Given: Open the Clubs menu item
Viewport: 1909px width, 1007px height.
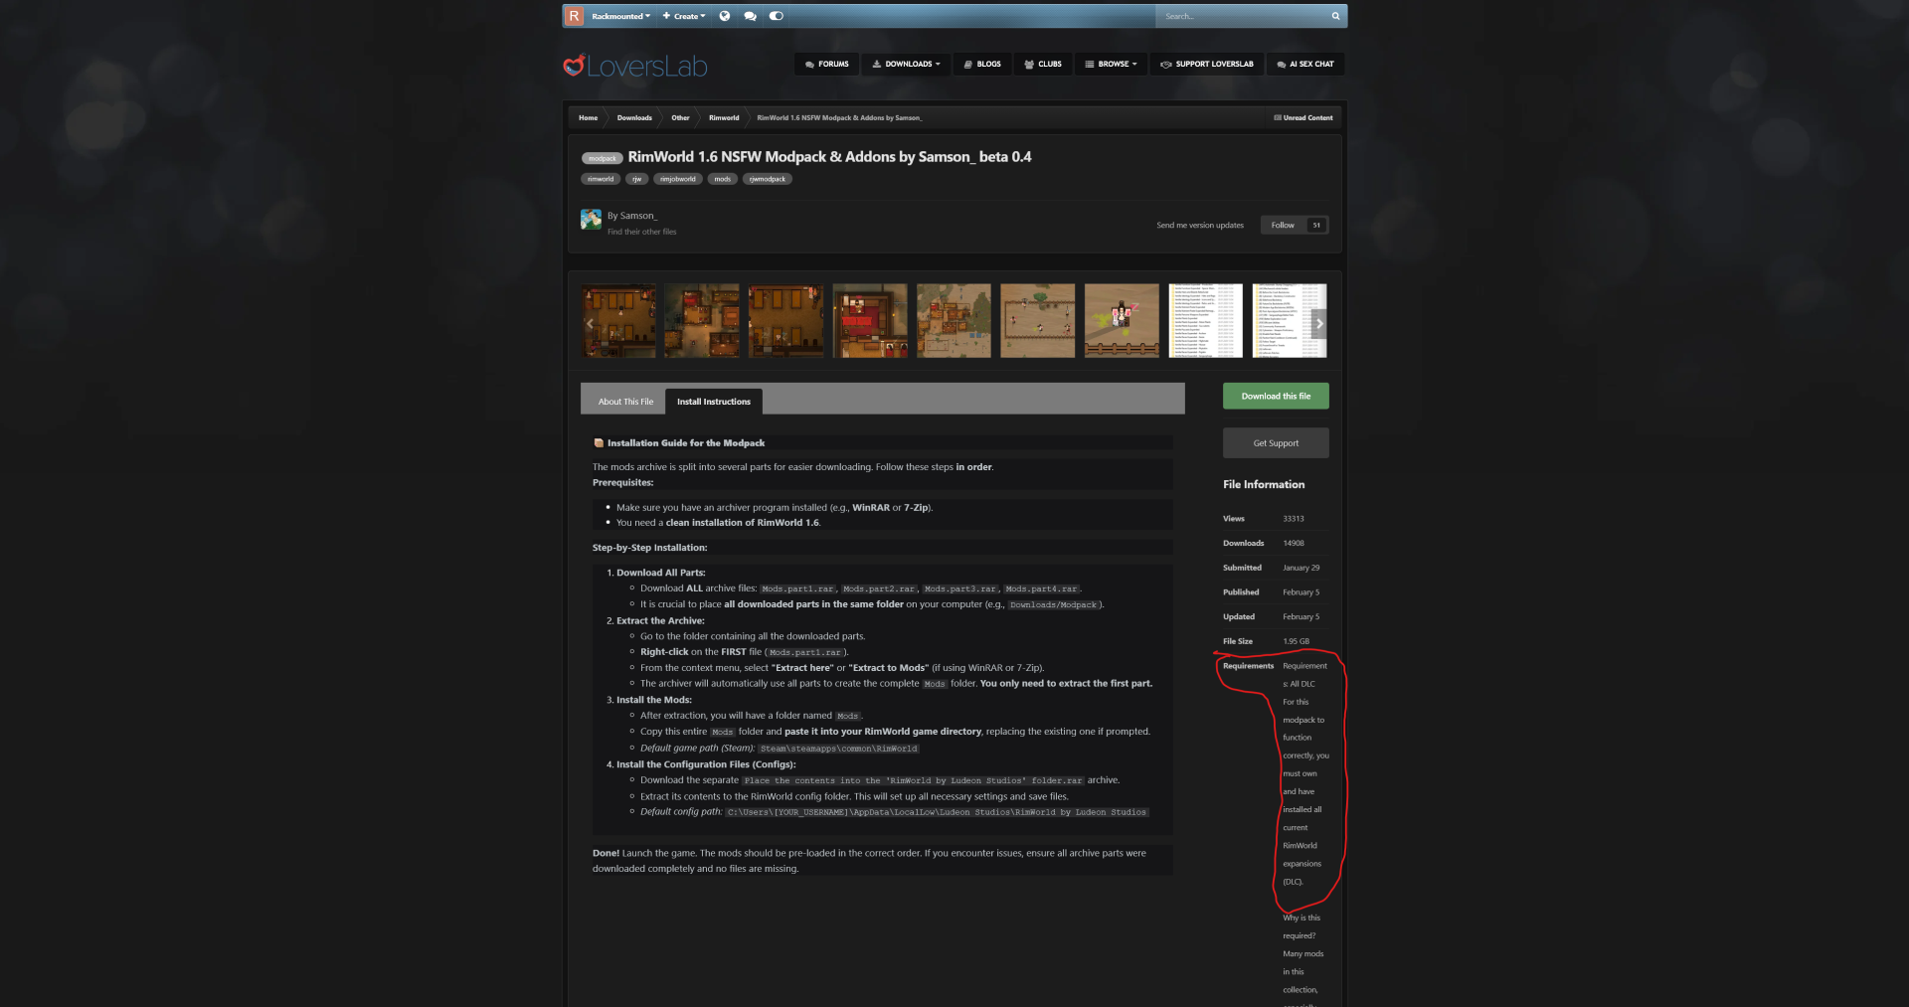Looking at the screenshot, I should [x=1043, y=64].
